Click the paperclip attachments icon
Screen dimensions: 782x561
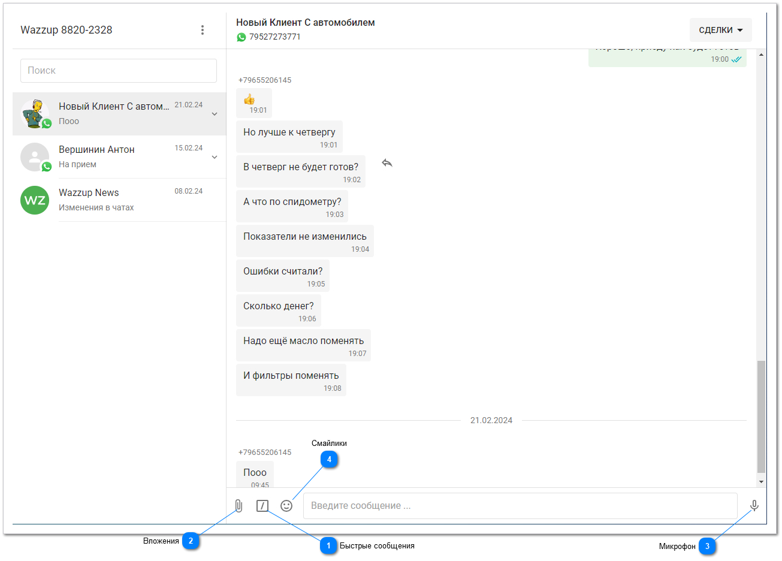pos(238,506)
